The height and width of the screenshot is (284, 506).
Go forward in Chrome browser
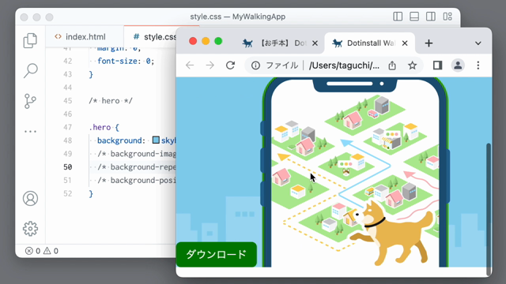click(210, 65)
